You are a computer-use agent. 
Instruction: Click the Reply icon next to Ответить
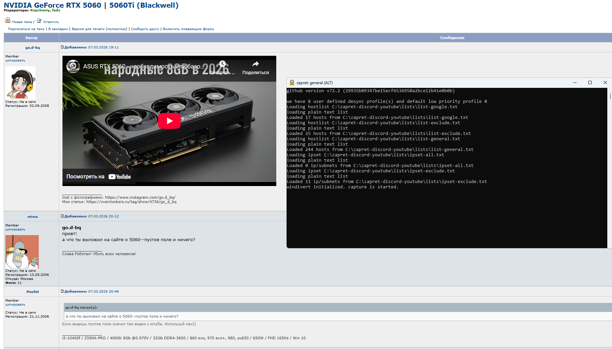point(39,21)
